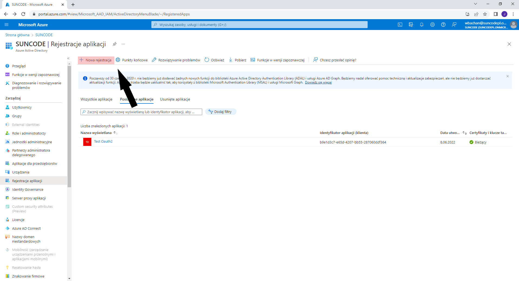
Task: Open Partnerzy administratora delegowanego
Action: pyautogui.click(x=31, y=153)
